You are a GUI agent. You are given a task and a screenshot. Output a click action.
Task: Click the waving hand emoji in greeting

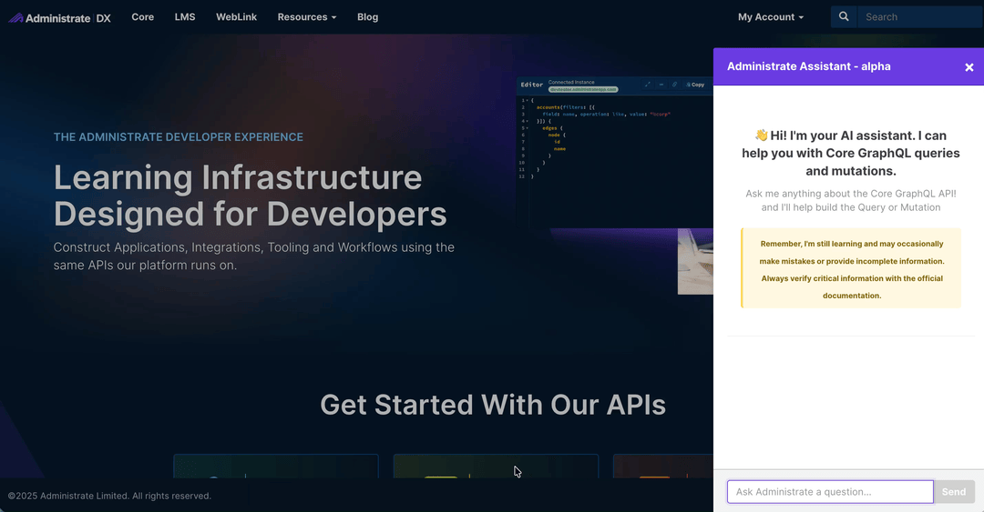click(x=761, y=136)
